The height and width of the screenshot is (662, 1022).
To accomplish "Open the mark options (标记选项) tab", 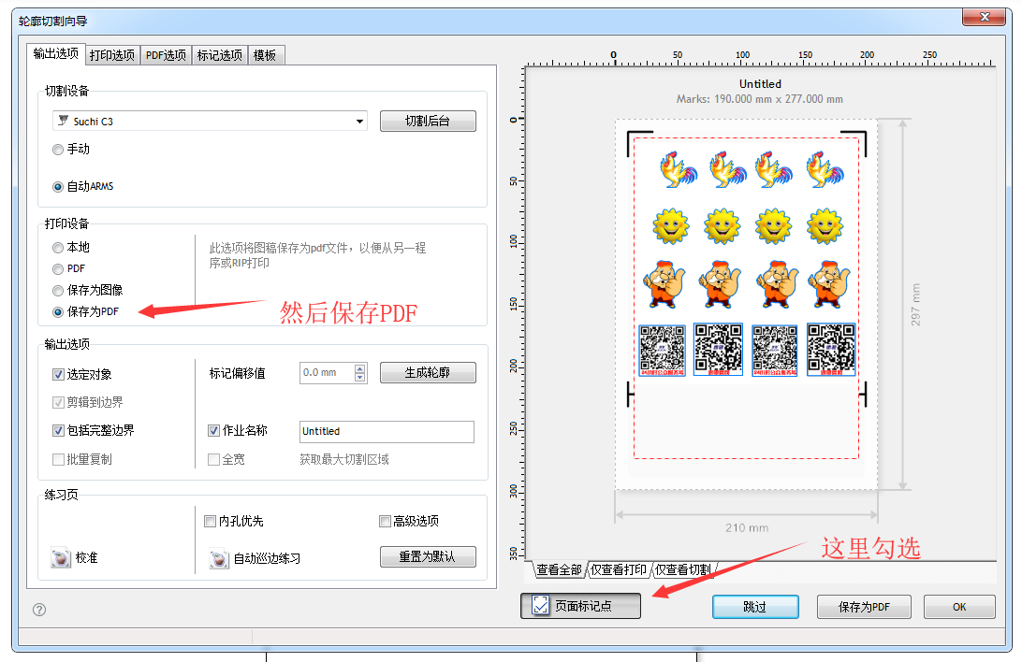I will pos(220,55).
